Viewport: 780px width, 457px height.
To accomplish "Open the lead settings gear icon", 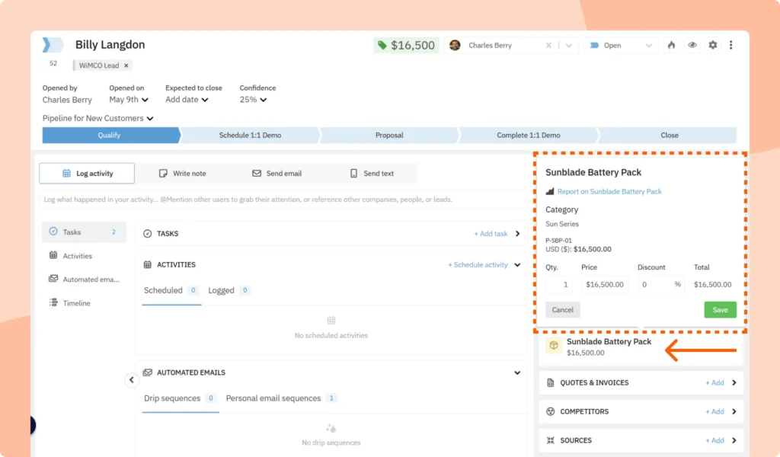I will pos(712,45).
